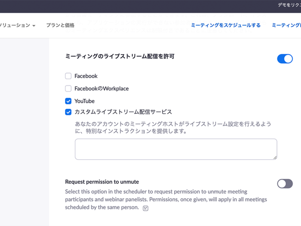Click the "Request permission to unmute" heading
The image size is (301, 226).
coord(102,182)
